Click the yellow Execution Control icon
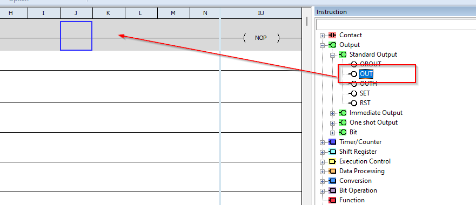Screen dimensions: 476x205 [332, 161]
